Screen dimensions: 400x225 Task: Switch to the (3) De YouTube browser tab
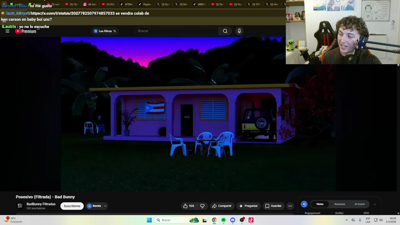[x=218, y=4]
